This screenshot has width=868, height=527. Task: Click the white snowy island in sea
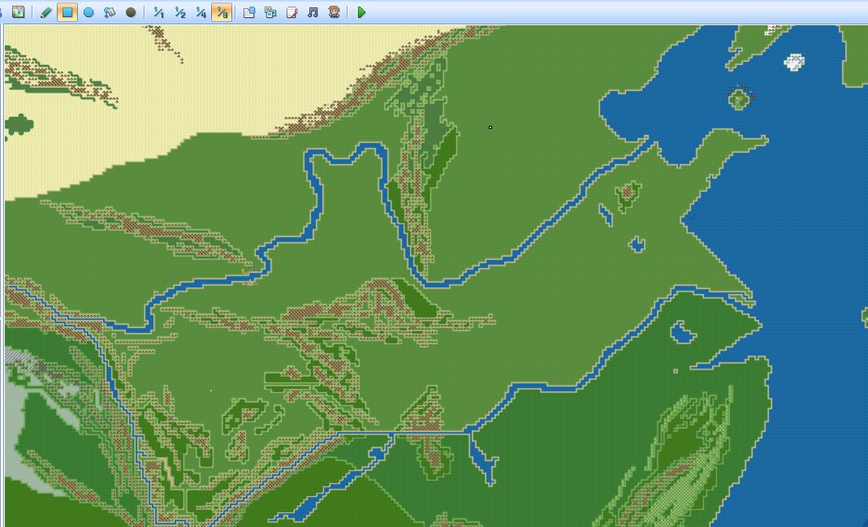794,63
